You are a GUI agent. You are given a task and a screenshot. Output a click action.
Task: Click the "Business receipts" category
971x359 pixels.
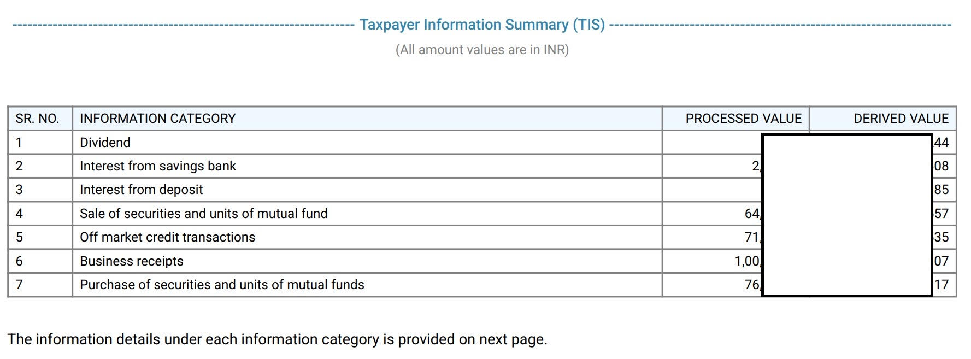coord(131,261)
